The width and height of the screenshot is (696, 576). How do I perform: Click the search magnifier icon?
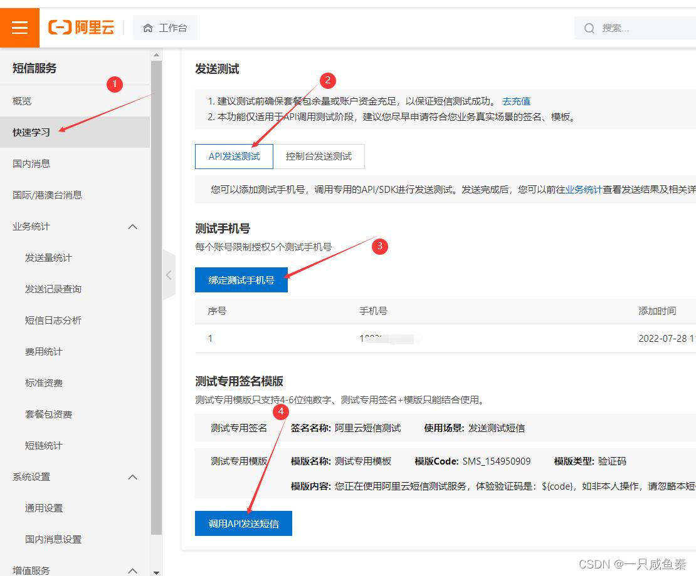coord(589,28)
